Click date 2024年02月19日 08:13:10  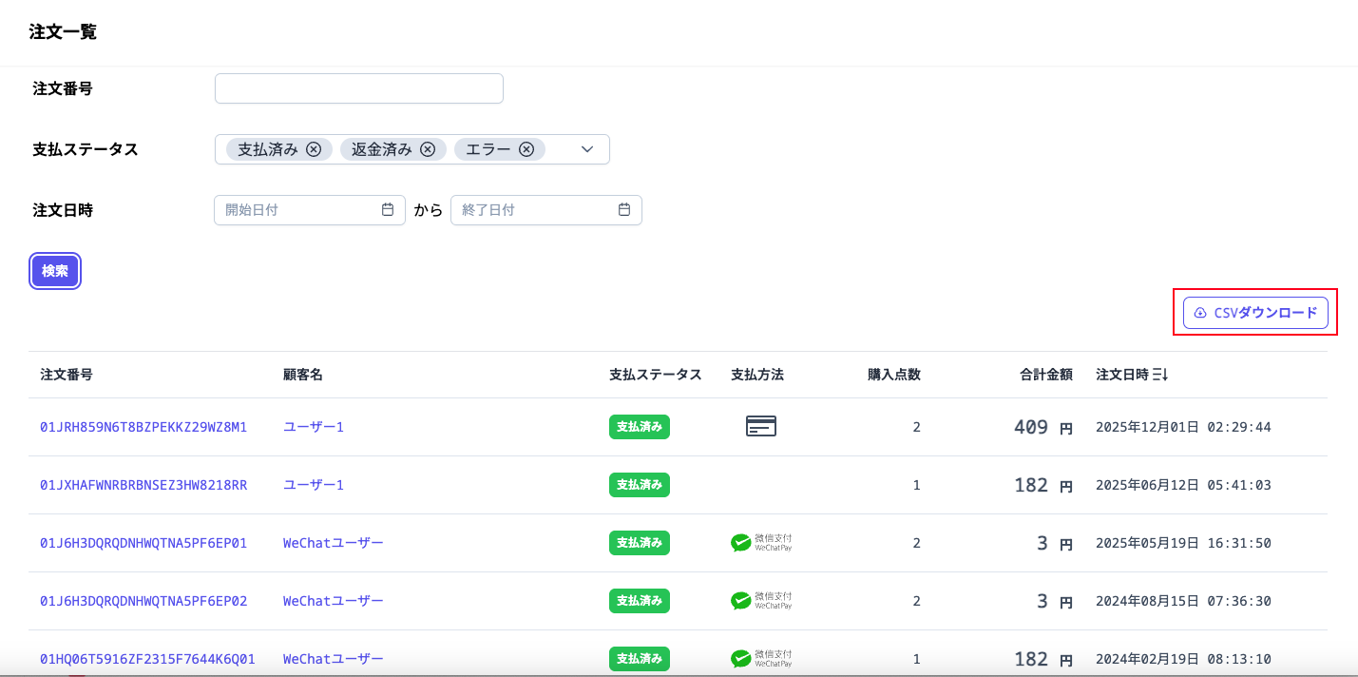pyautogui.click(x=1183, y=659)
